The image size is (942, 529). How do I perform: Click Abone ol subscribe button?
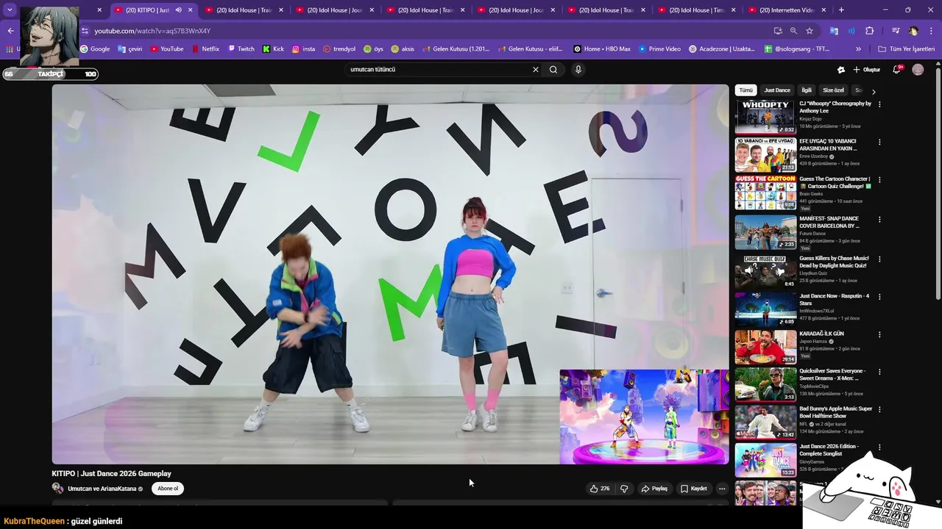click(168, 489)
